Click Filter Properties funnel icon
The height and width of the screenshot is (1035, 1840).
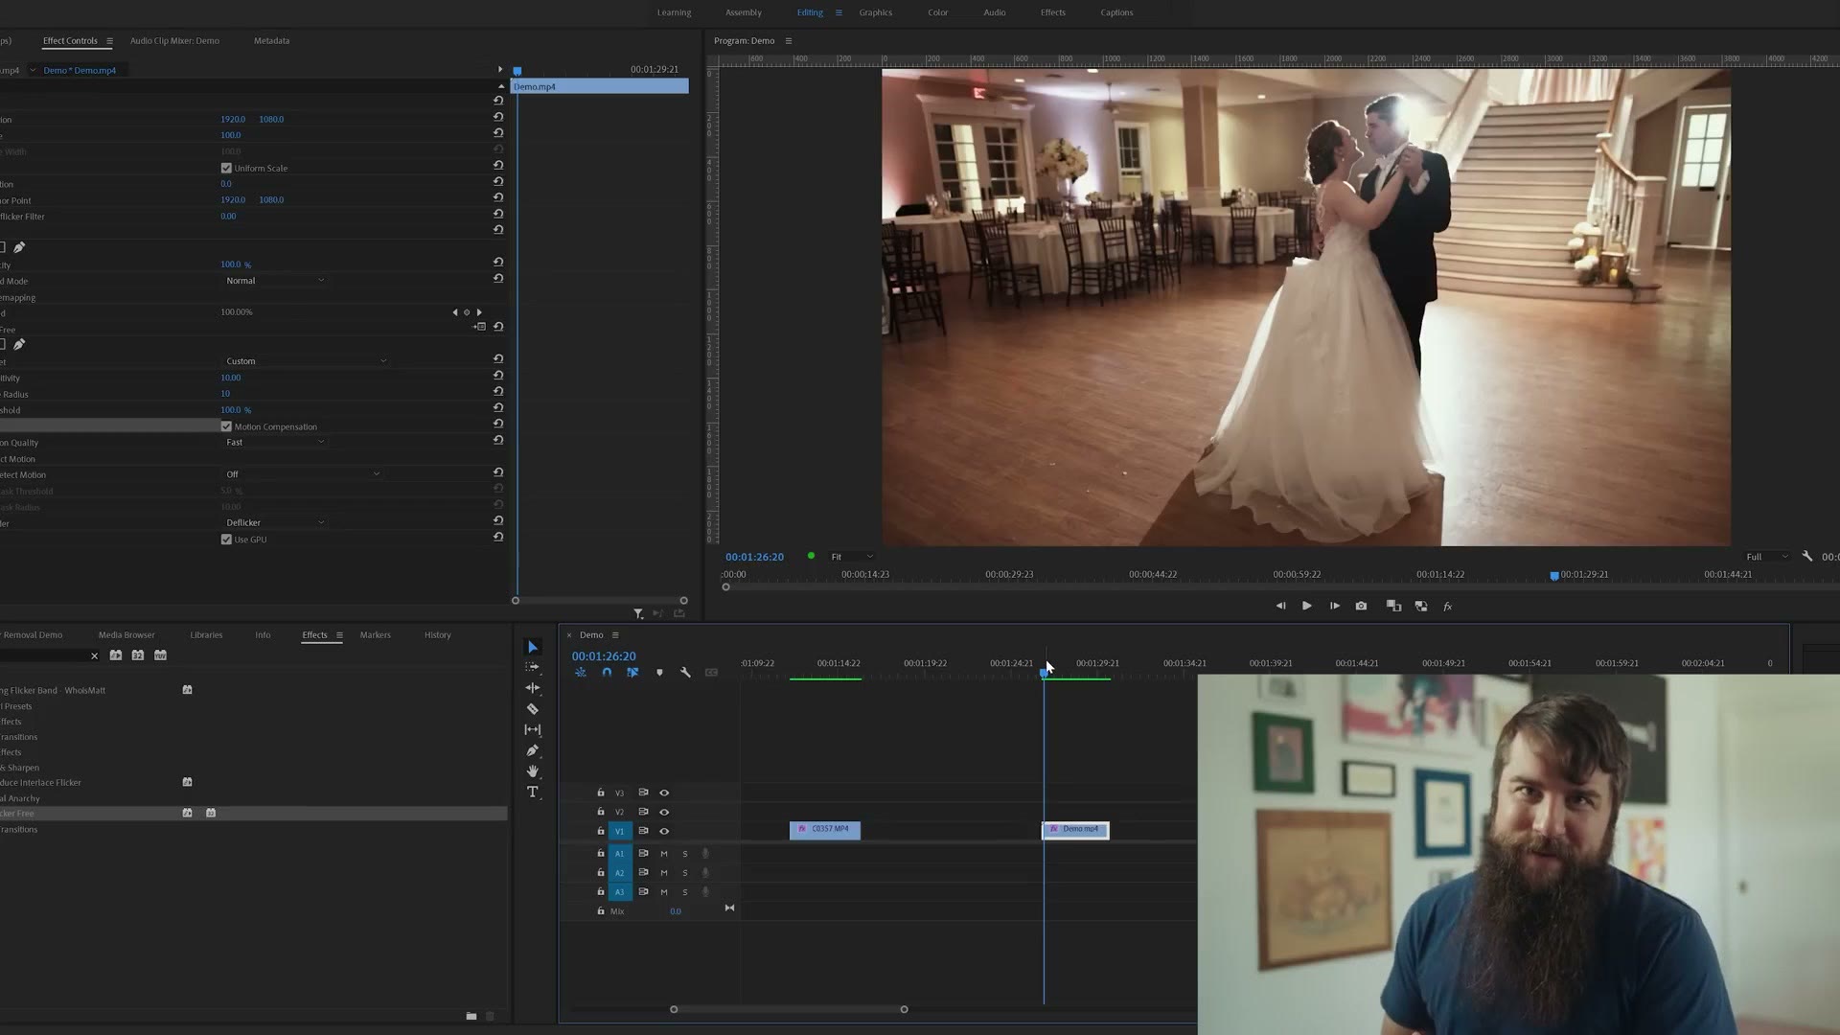tap(638, 613)
